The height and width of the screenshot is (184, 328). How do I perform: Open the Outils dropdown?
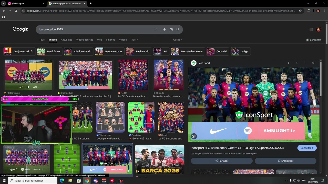coord(178,40)
